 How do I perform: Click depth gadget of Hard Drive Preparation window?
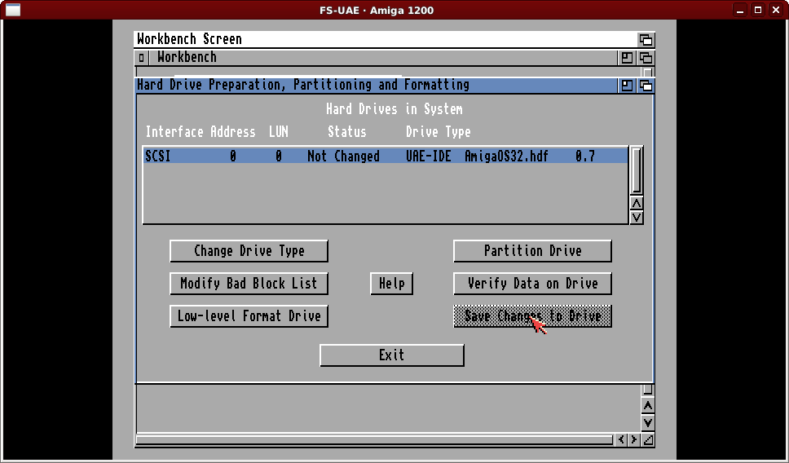pos(646,86)
